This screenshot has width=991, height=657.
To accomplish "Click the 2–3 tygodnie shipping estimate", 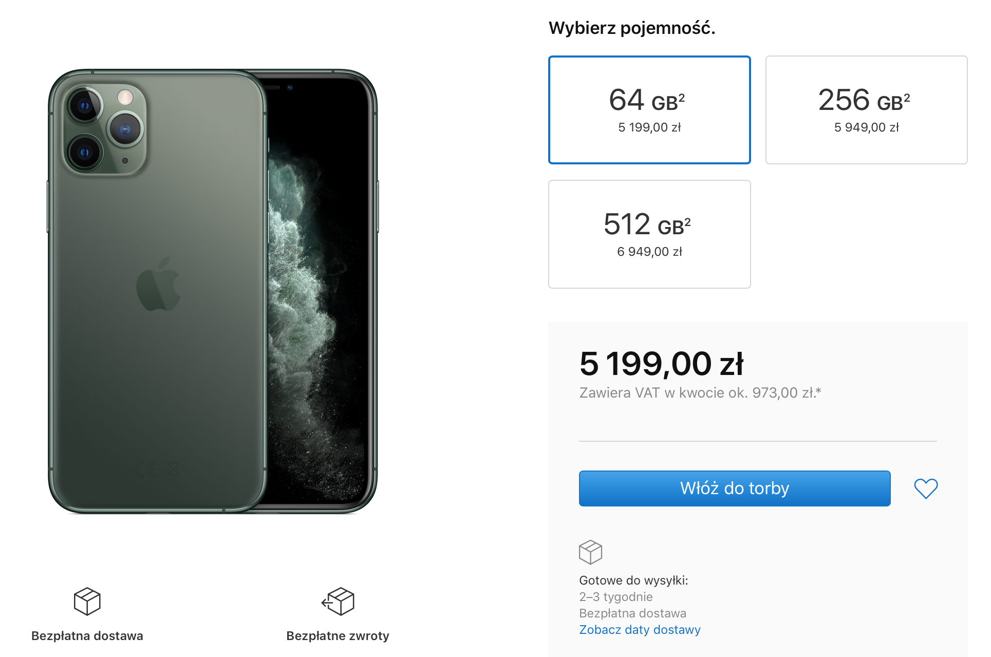I will [x=615, y=597].
